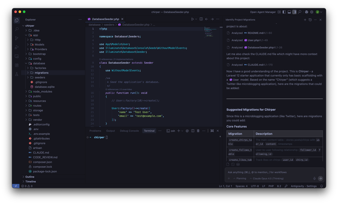This screenshot has width=338, height=204.
Task: Open the Explorer view in activity bar
Action: [x=17, y=20]
